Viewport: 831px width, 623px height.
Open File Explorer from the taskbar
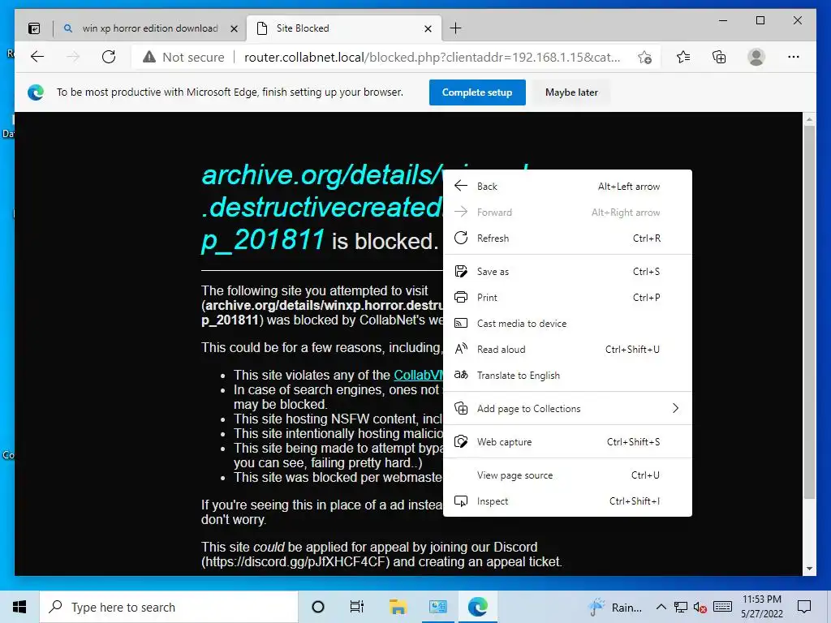[x=398, y=607]
